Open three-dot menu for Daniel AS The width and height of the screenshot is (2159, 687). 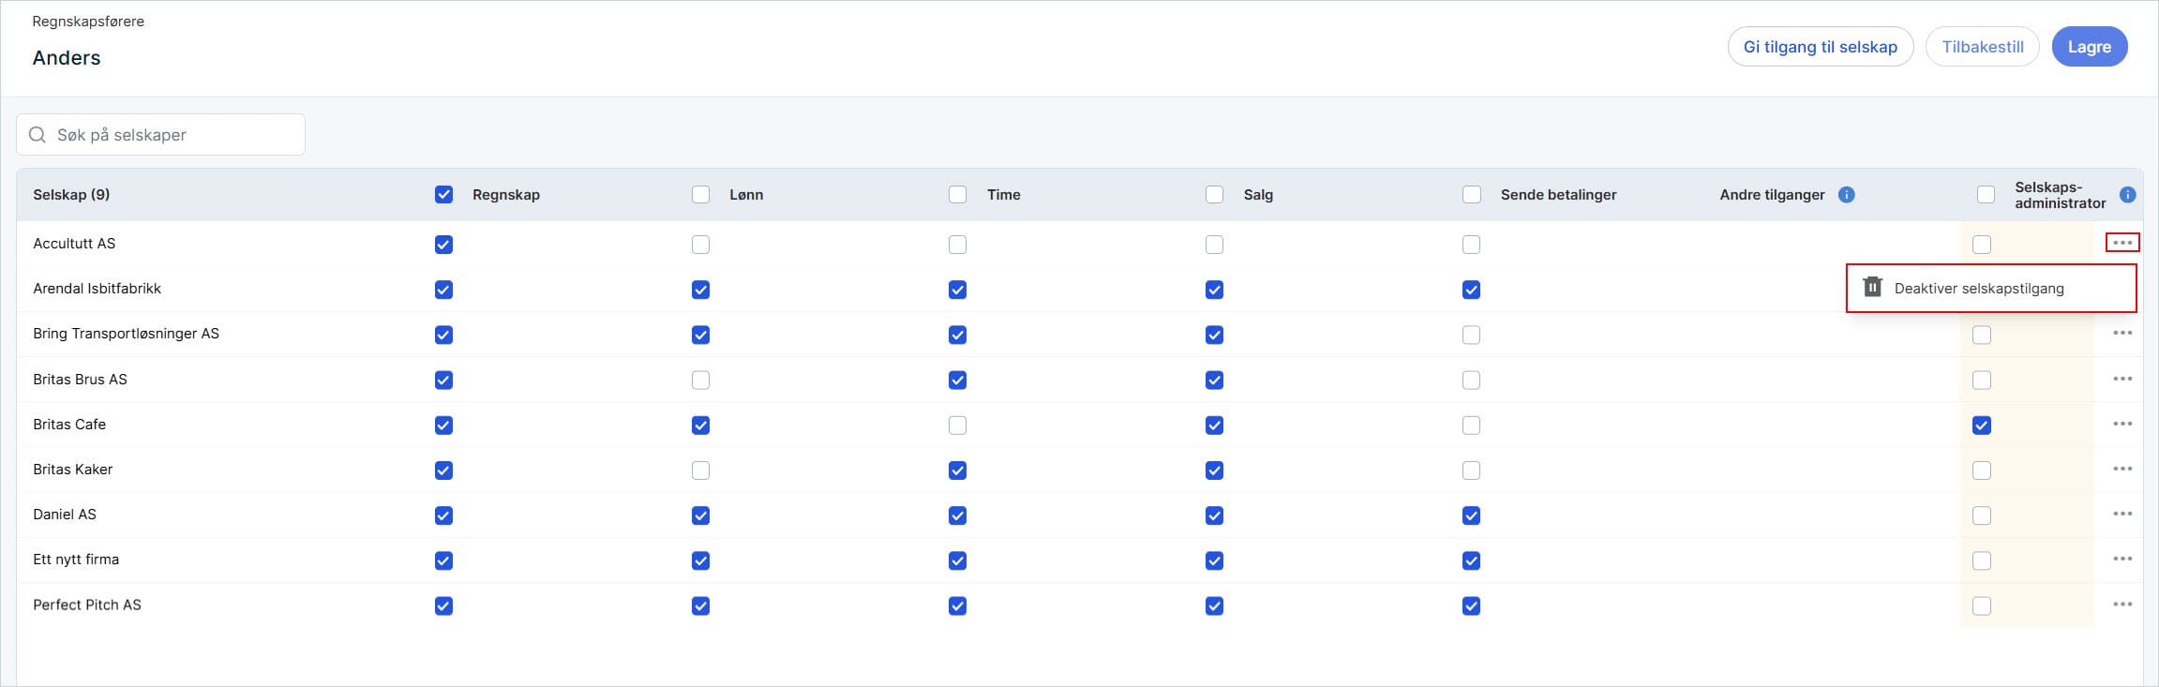tap(2122, 514)
